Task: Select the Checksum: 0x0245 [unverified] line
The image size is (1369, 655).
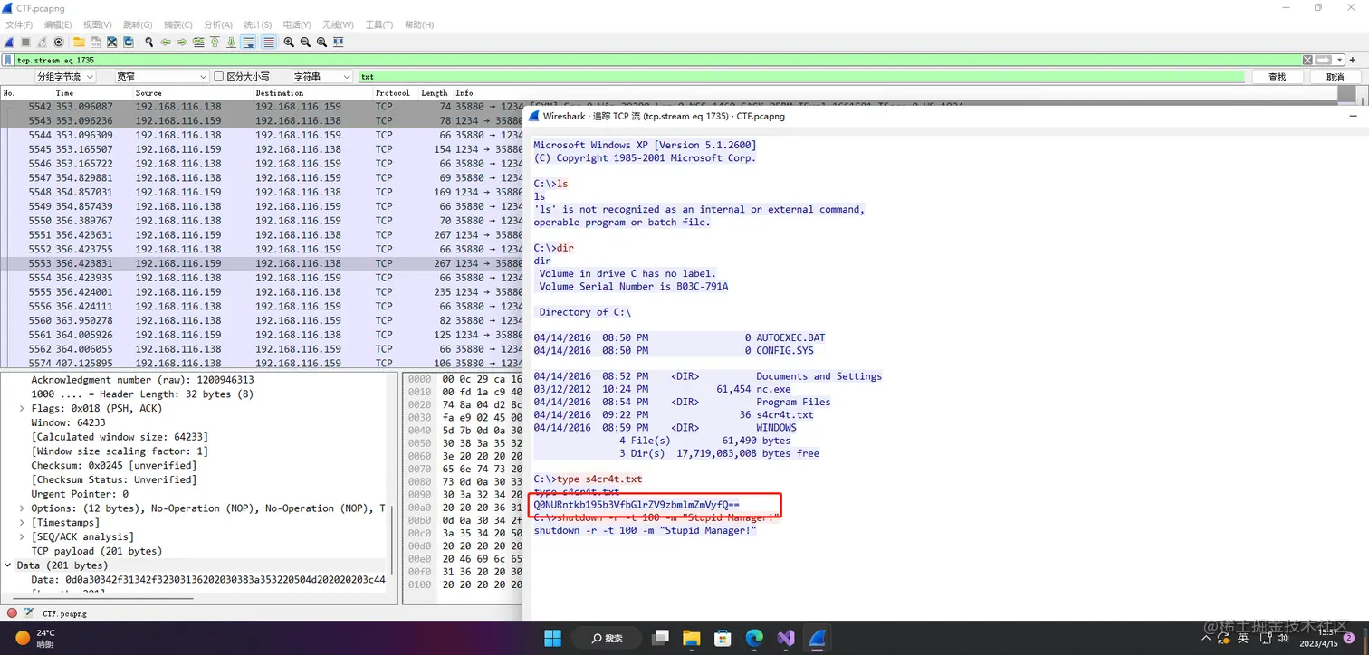Action: pyautogui.click(x=112, y=466)
